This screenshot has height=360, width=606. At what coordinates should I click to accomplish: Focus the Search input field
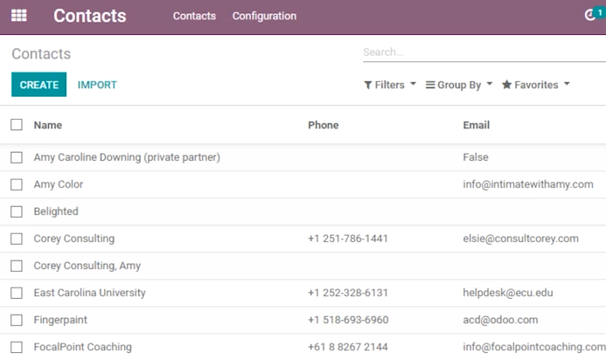pos(484,52)
